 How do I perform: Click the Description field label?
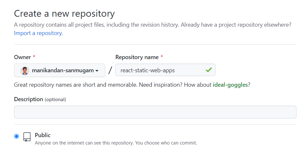tap(29, 99)
